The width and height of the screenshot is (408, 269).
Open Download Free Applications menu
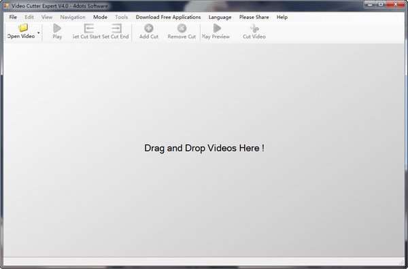point(168,17)
